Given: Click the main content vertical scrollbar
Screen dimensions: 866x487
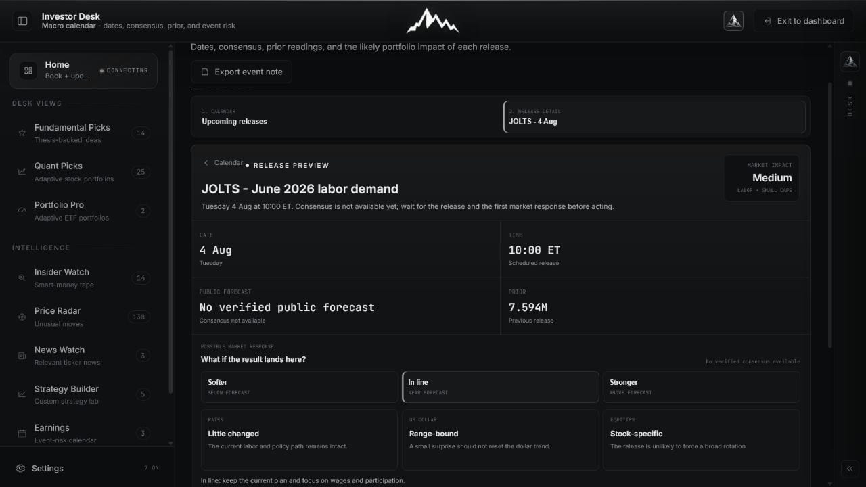Looking at the screenshot, I should (830, 215).
